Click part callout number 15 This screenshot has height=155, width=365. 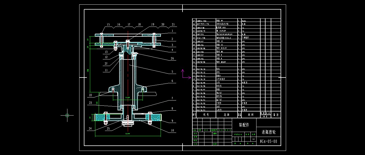[108, 25]
